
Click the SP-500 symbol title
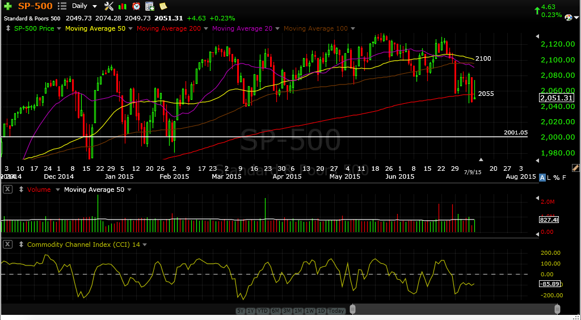(35, 6)
